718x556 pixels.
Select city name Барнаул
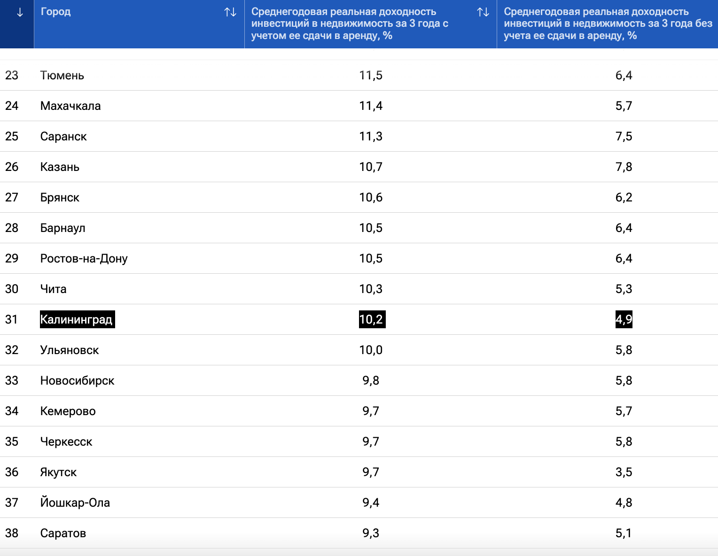tap(63, 228)
